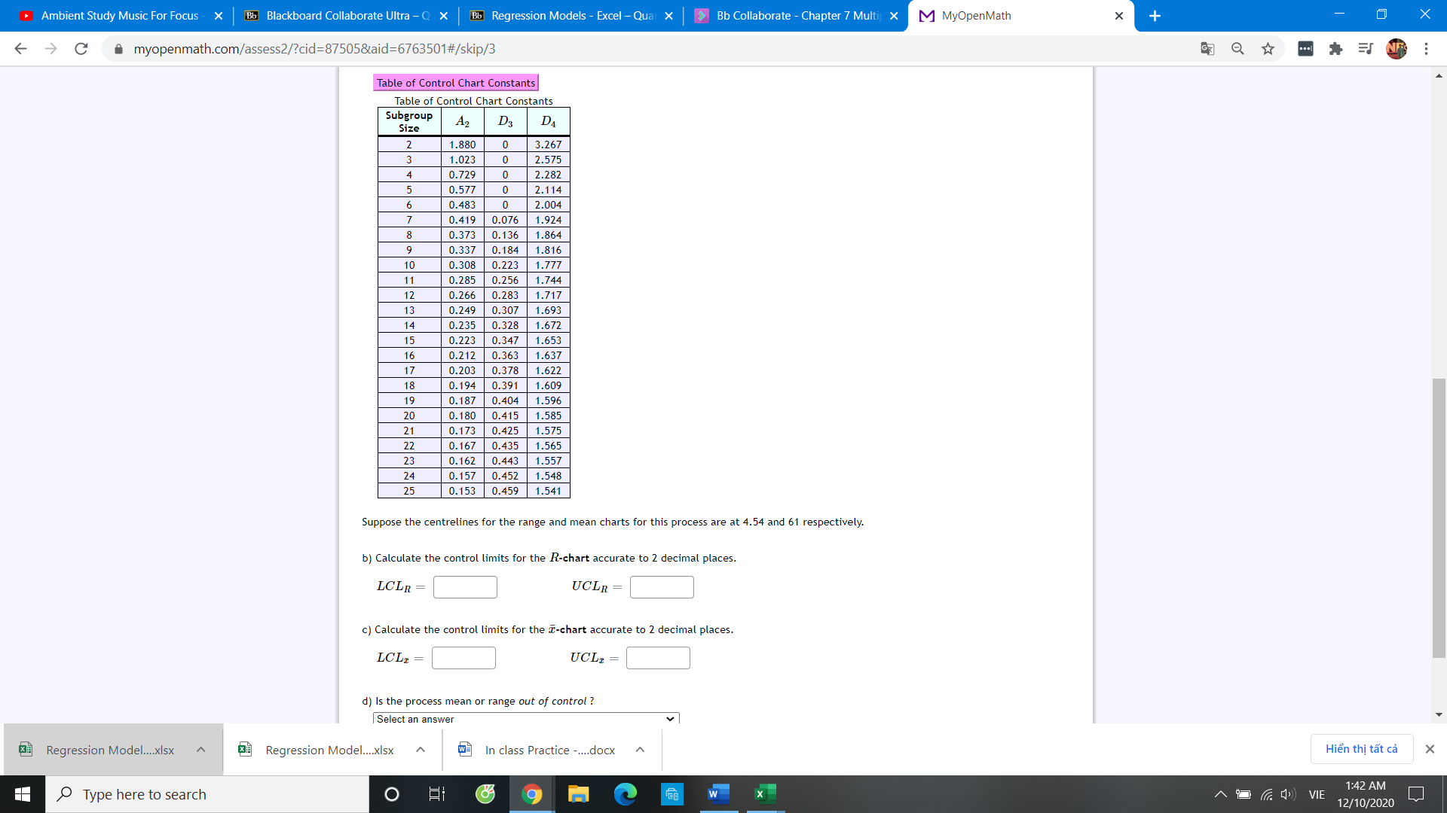Reload the current page
1447x813 pixels.
coord(81,48)
